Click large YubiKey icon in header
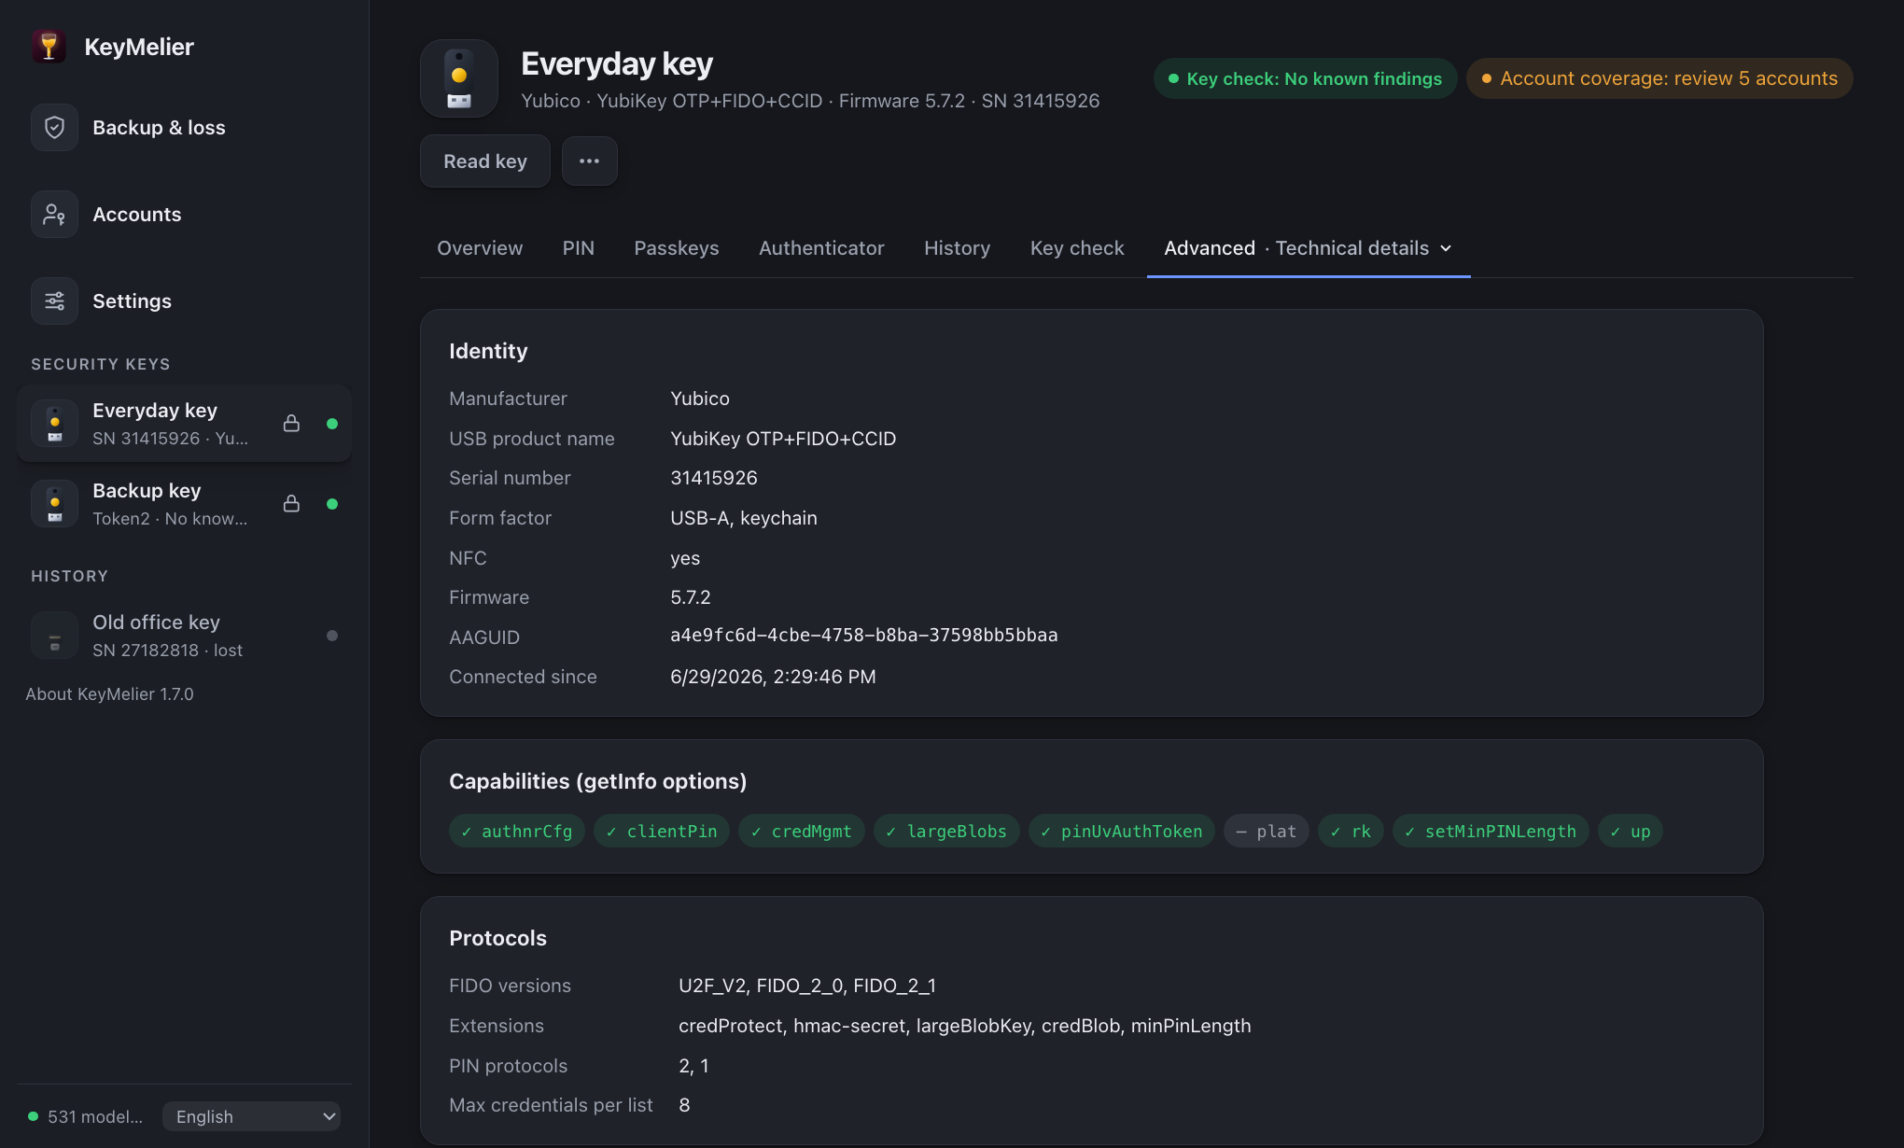1904x1148 pixels. [x=459, y=78]
